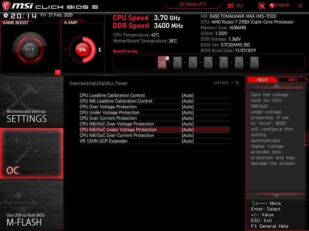Viewport: 309px width, 231px height.
Task: Take screenshot via F12 camera icon
Action: 230,6
